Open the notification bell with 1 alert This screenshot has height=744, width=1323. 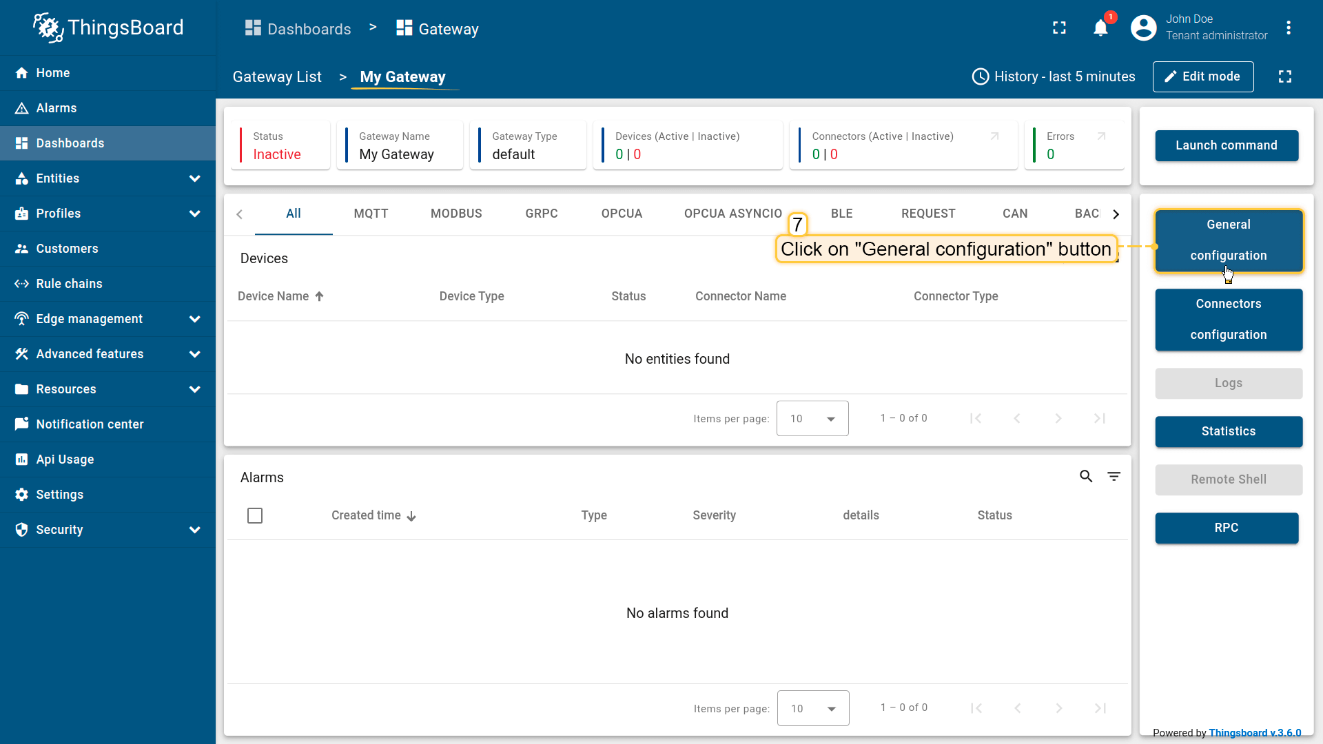(1100, 28)
